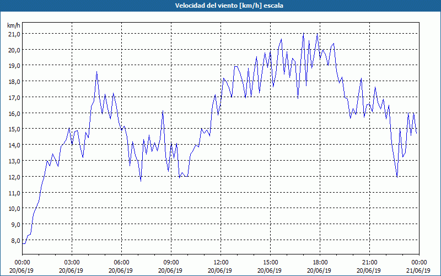Click the 15:00 time axis label
Viewport: 441px width, 276px height.
[270, 263]
